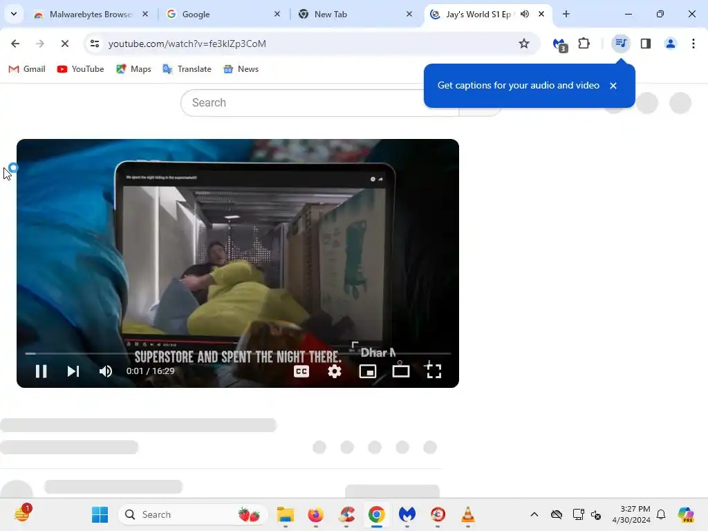Show hidden system tray icons
The height and width of the screenshot is (531, 708).
point(534,514)
